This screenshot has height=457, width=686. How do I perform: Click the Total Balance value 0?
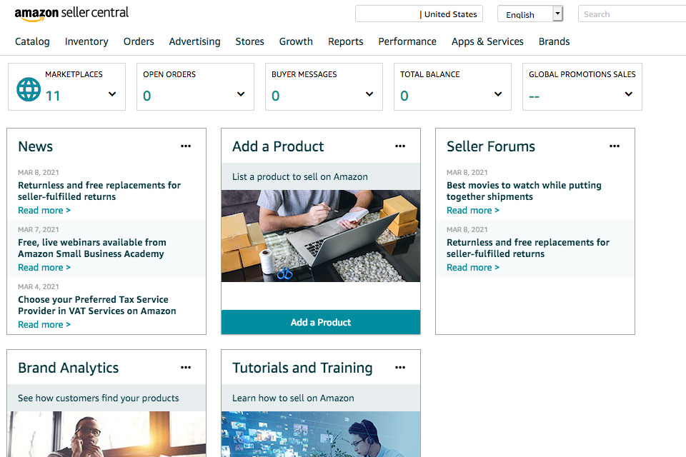[x=404, y=96]
